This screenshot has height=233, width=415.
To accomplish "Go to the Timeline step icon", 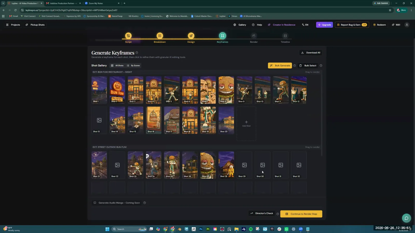I will tap(285, 36).
